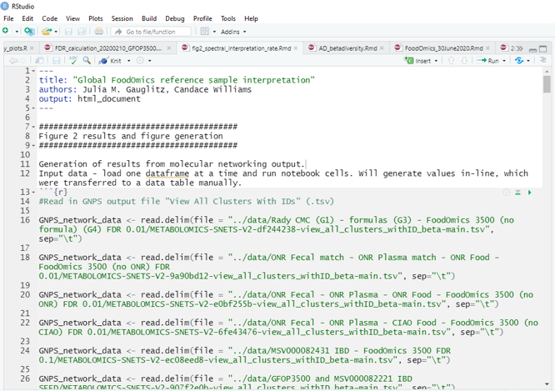
Task: Open the document settings gear
Action: [x=141, y=61]
